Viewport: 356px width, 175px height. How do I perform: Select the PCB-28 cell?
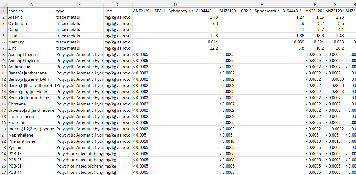[x=32, y=160]
